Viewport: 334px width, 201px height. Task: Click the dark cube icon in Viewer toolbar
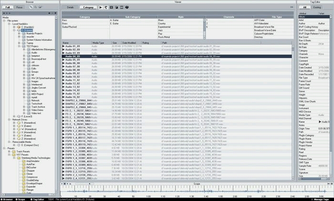127,7
